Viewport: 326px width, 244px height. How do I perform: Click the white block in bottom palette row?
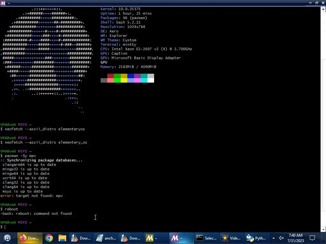[x=151, y=80]
